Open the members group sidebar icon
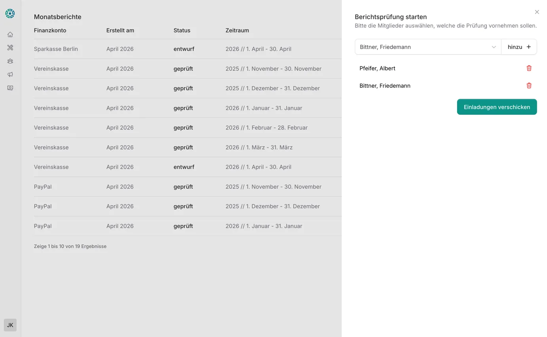 click(x=10, y=61)
